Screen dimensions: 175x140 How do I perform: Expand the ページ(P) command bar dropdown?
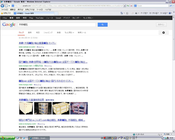click(144, 13)
